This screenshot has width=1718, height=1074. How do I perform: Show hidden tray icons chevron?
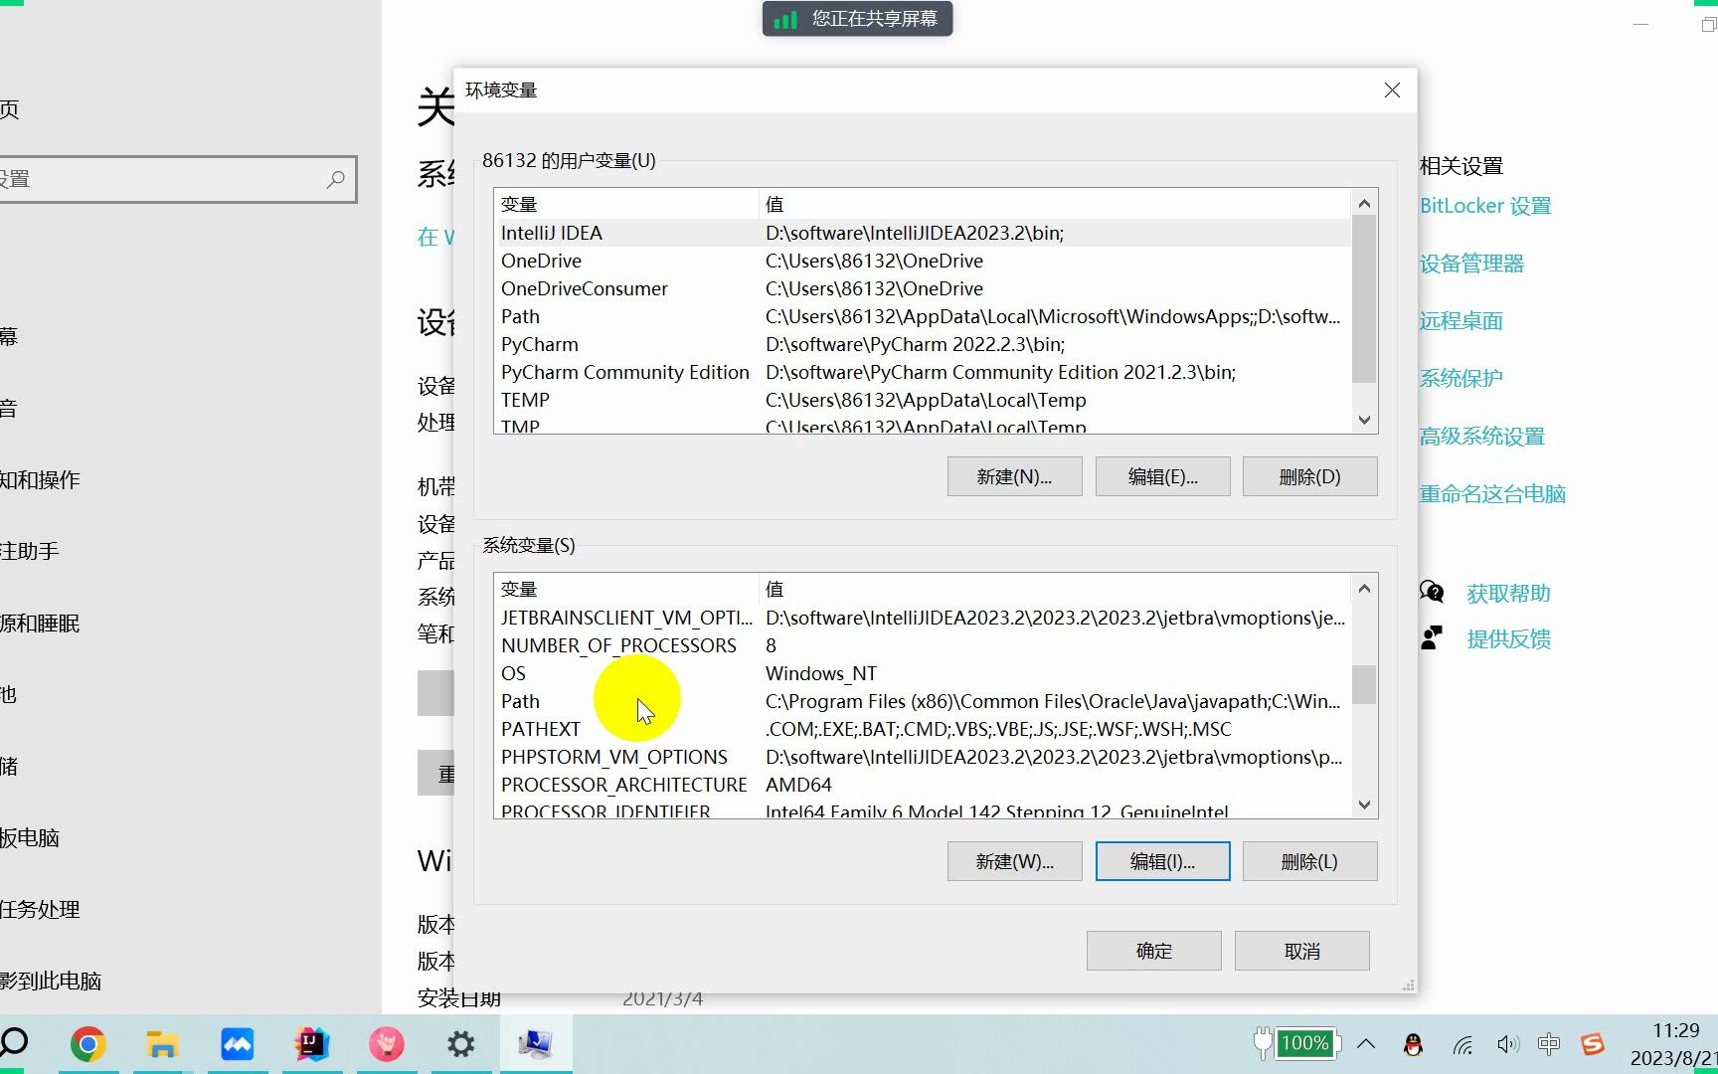tap(1366, 1044)
